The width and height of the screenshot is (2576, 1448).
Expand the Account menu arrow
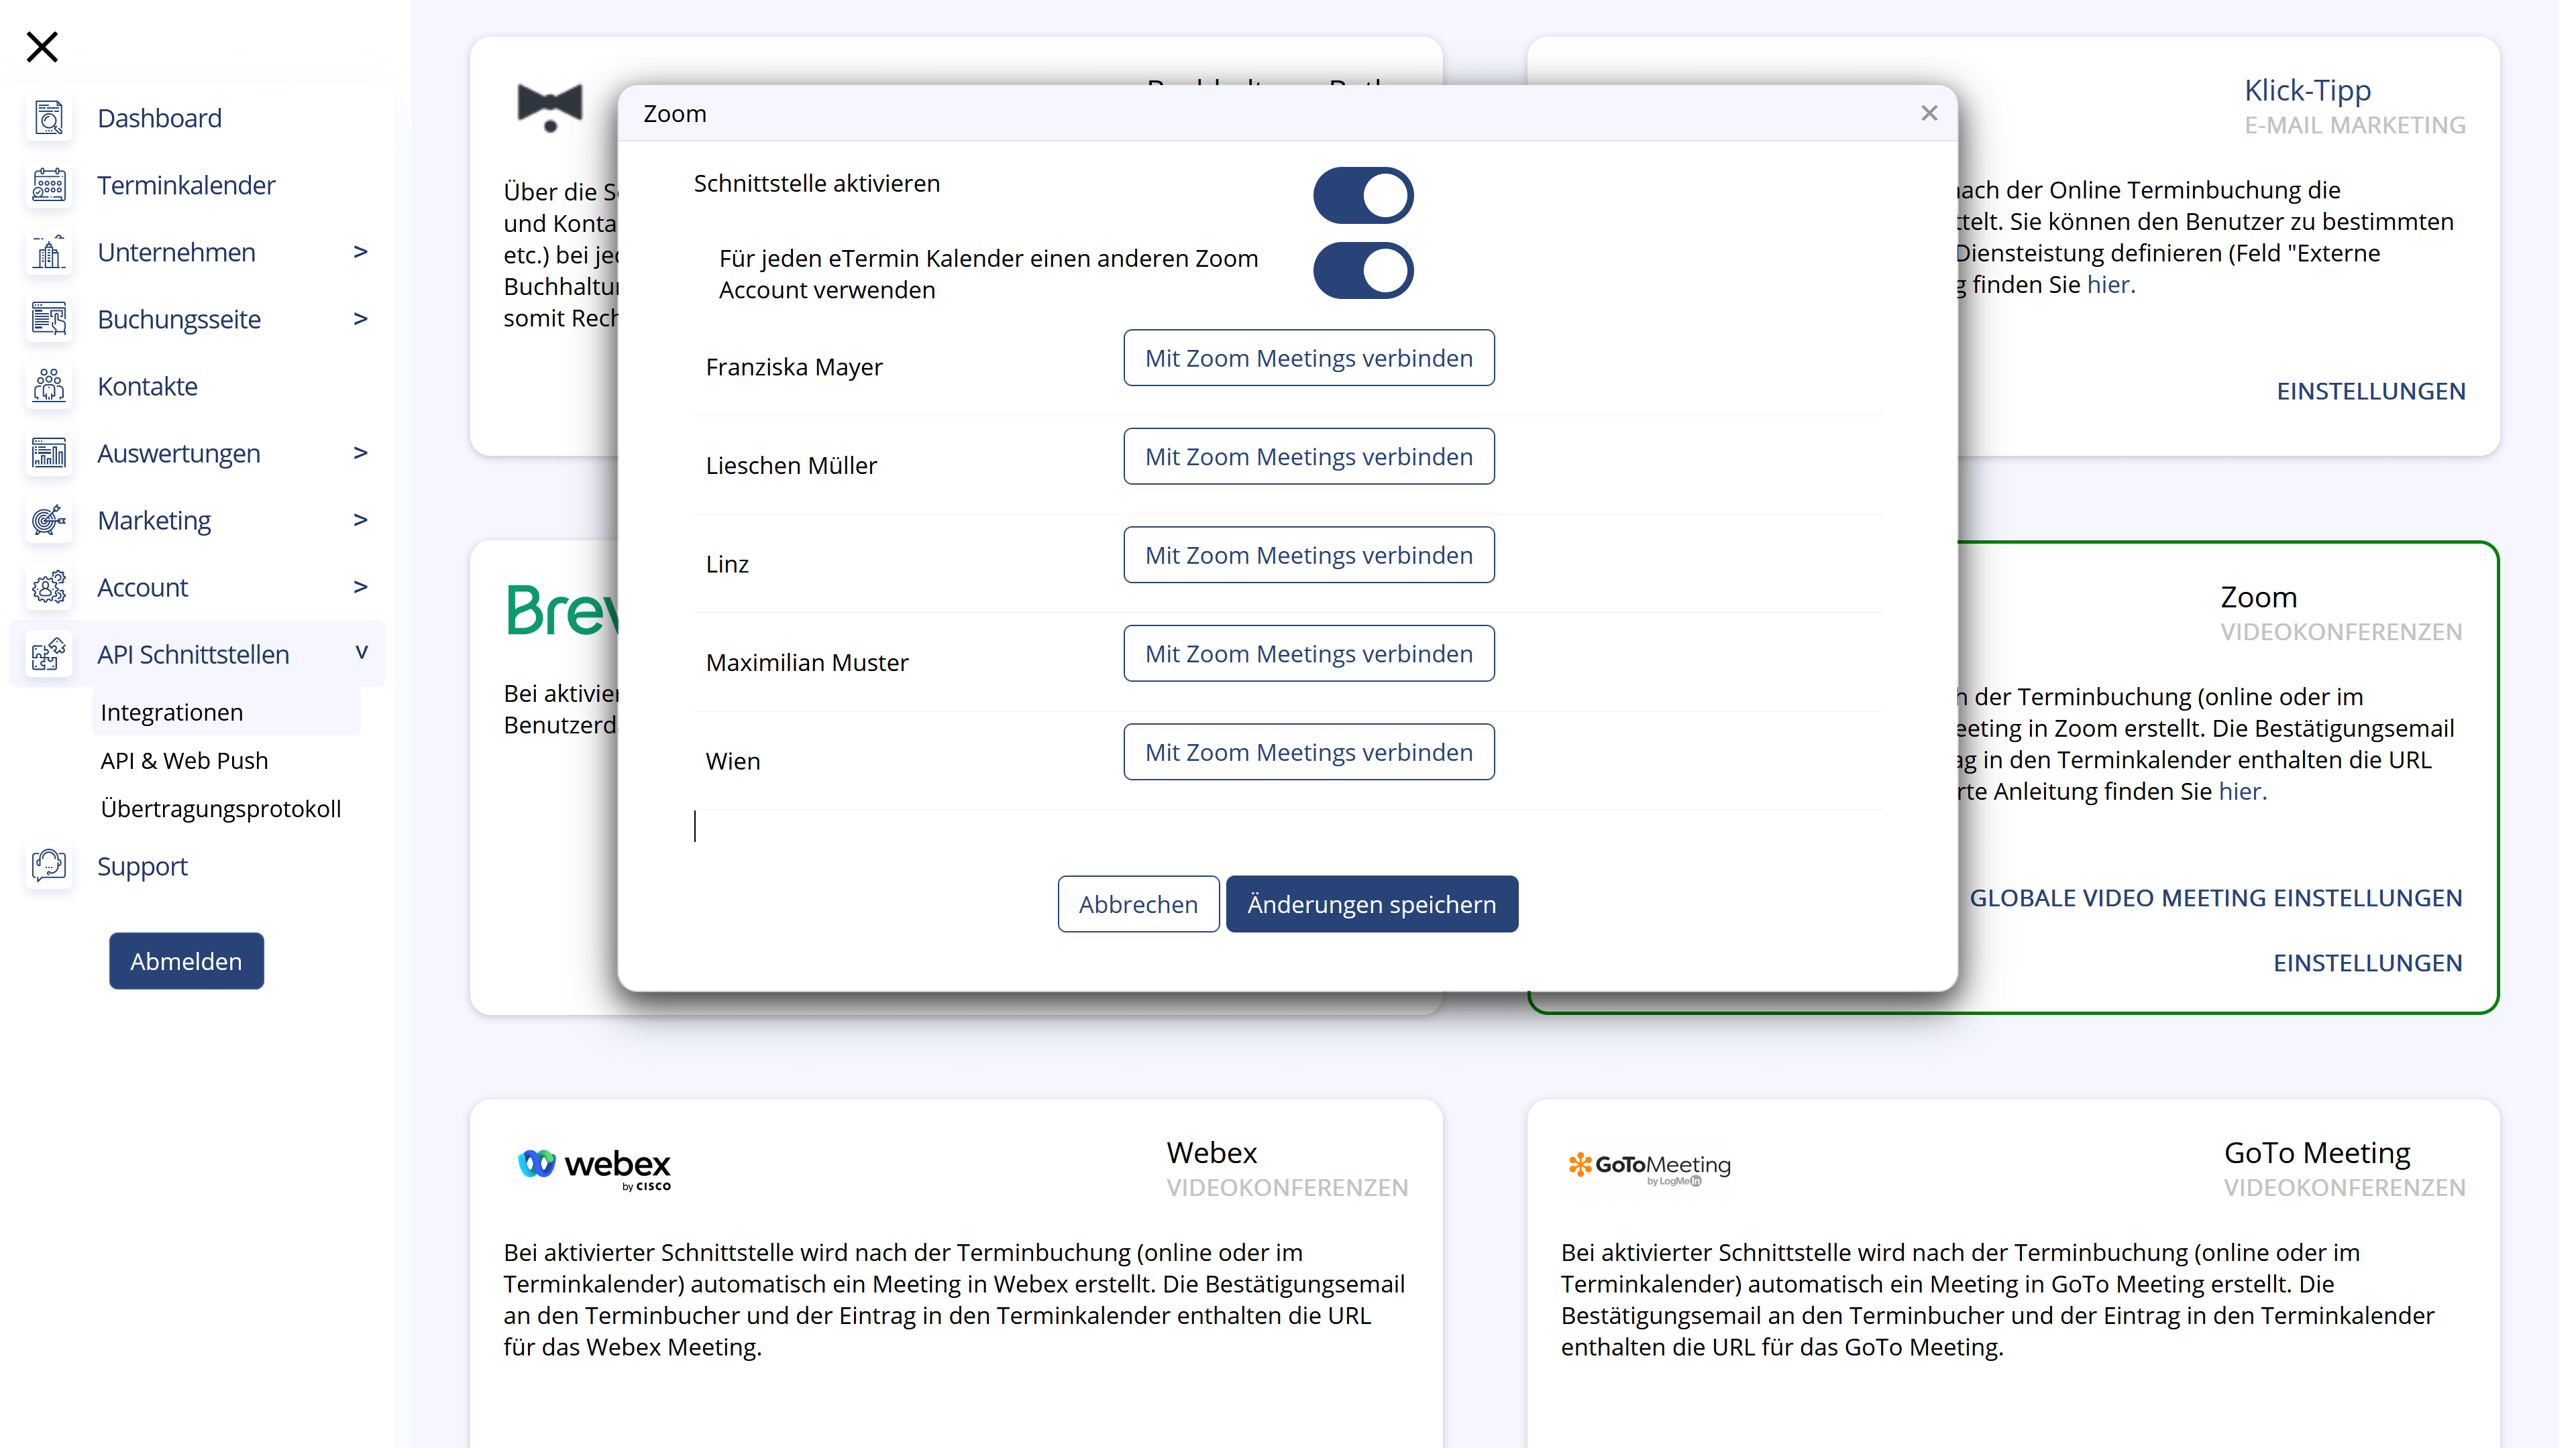tap(361, 587)
